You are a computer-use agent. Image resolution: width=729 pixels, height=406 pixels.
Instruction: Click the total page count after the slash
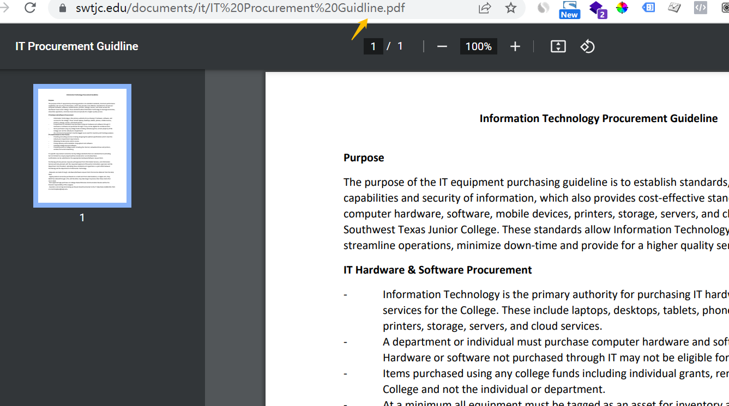[x=400, y=46]
